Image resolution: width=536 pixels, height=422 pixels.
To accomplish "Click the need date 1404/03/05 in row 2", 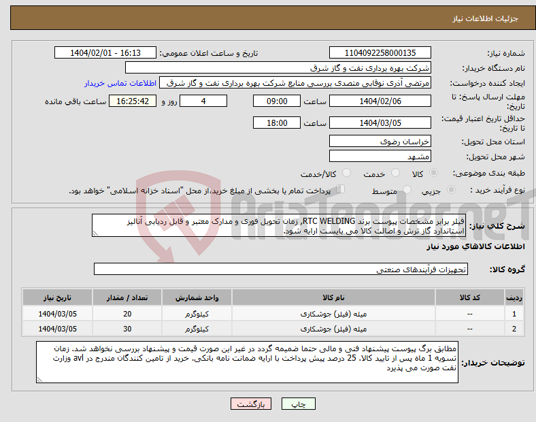I will [x=57, y=329].
